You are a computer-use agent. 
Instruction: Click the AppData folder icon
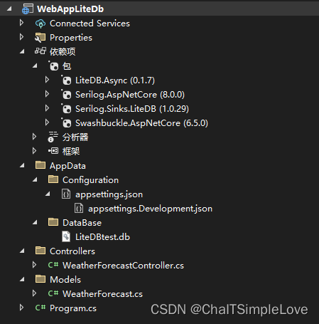tap(40, 165)
